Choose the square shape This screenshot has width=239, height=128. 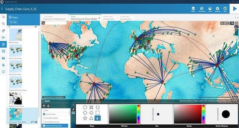click(98, 113)
